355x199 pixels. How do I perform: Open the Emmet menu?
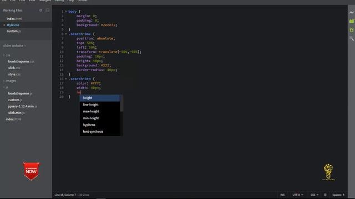pyautogui.click(x=83, y=1)
